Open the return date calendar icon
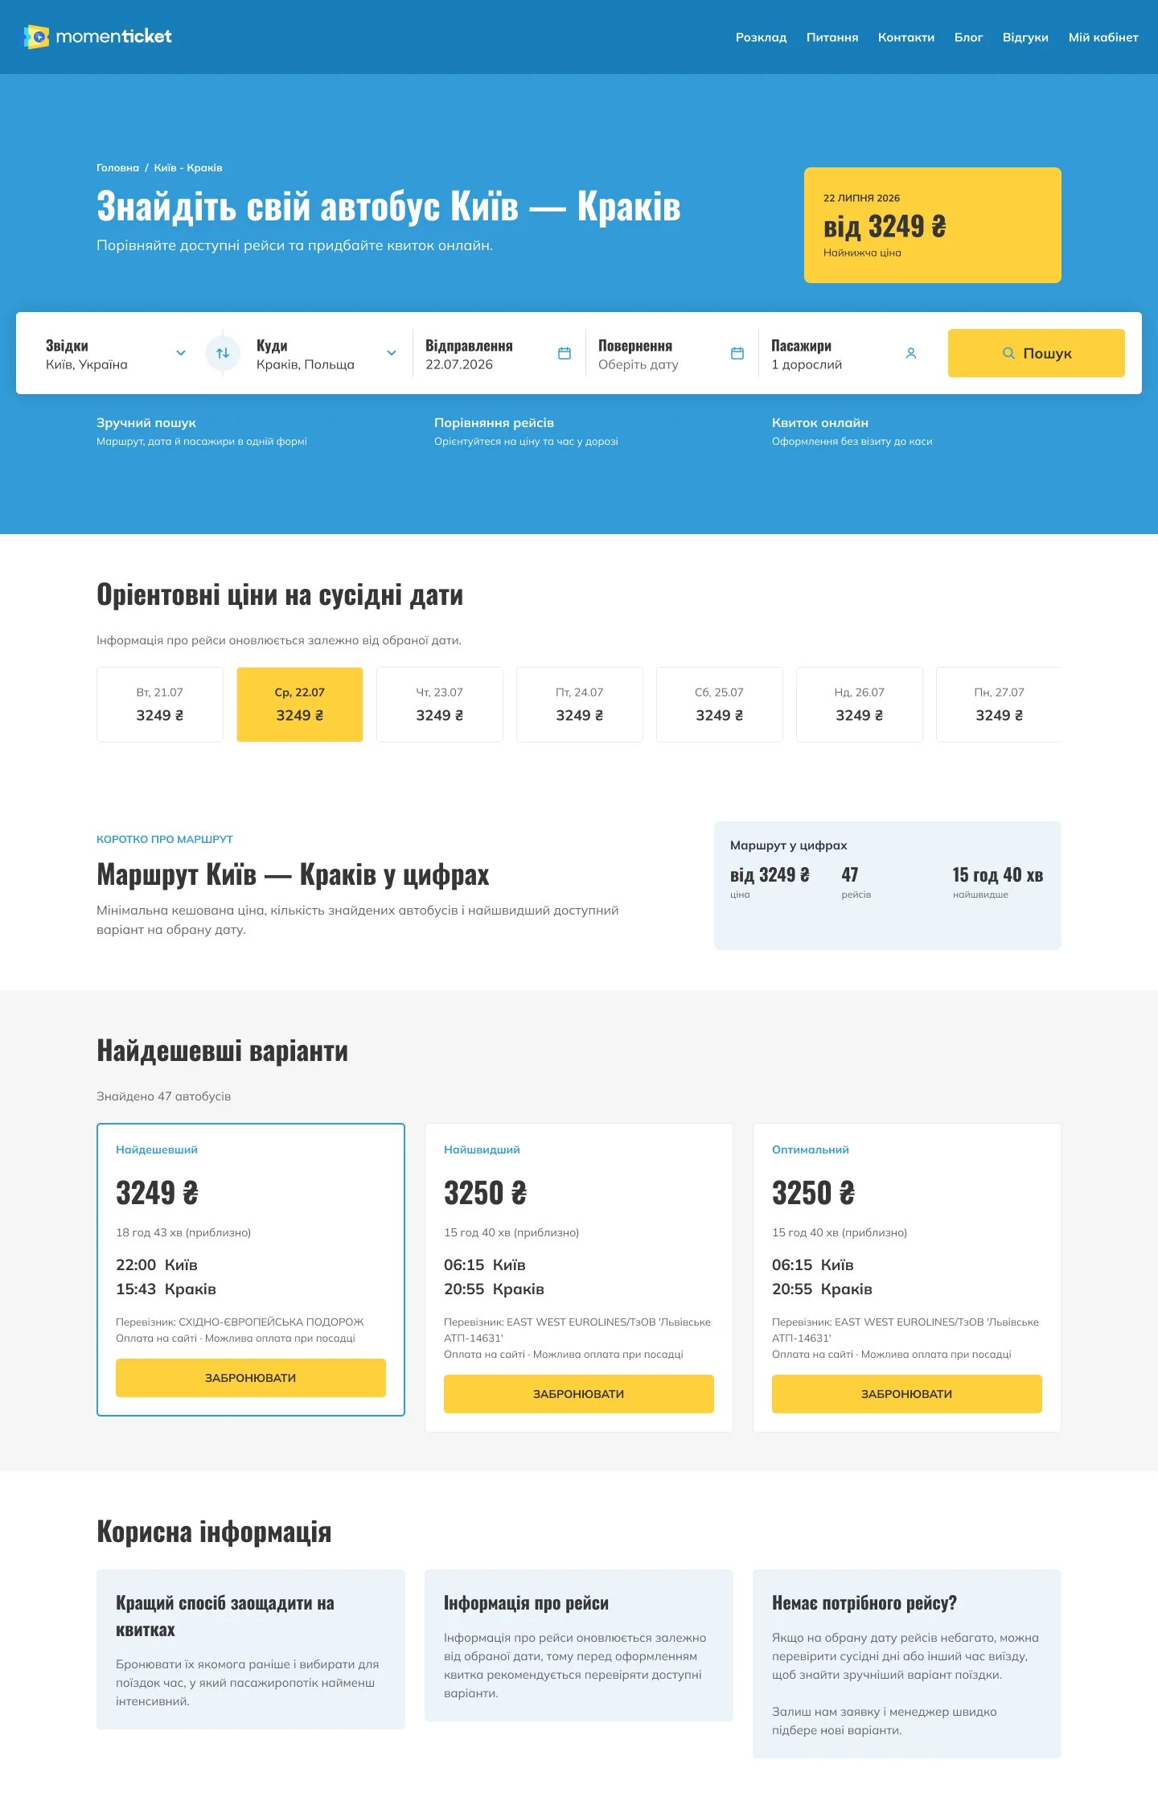 coord(737,353)
